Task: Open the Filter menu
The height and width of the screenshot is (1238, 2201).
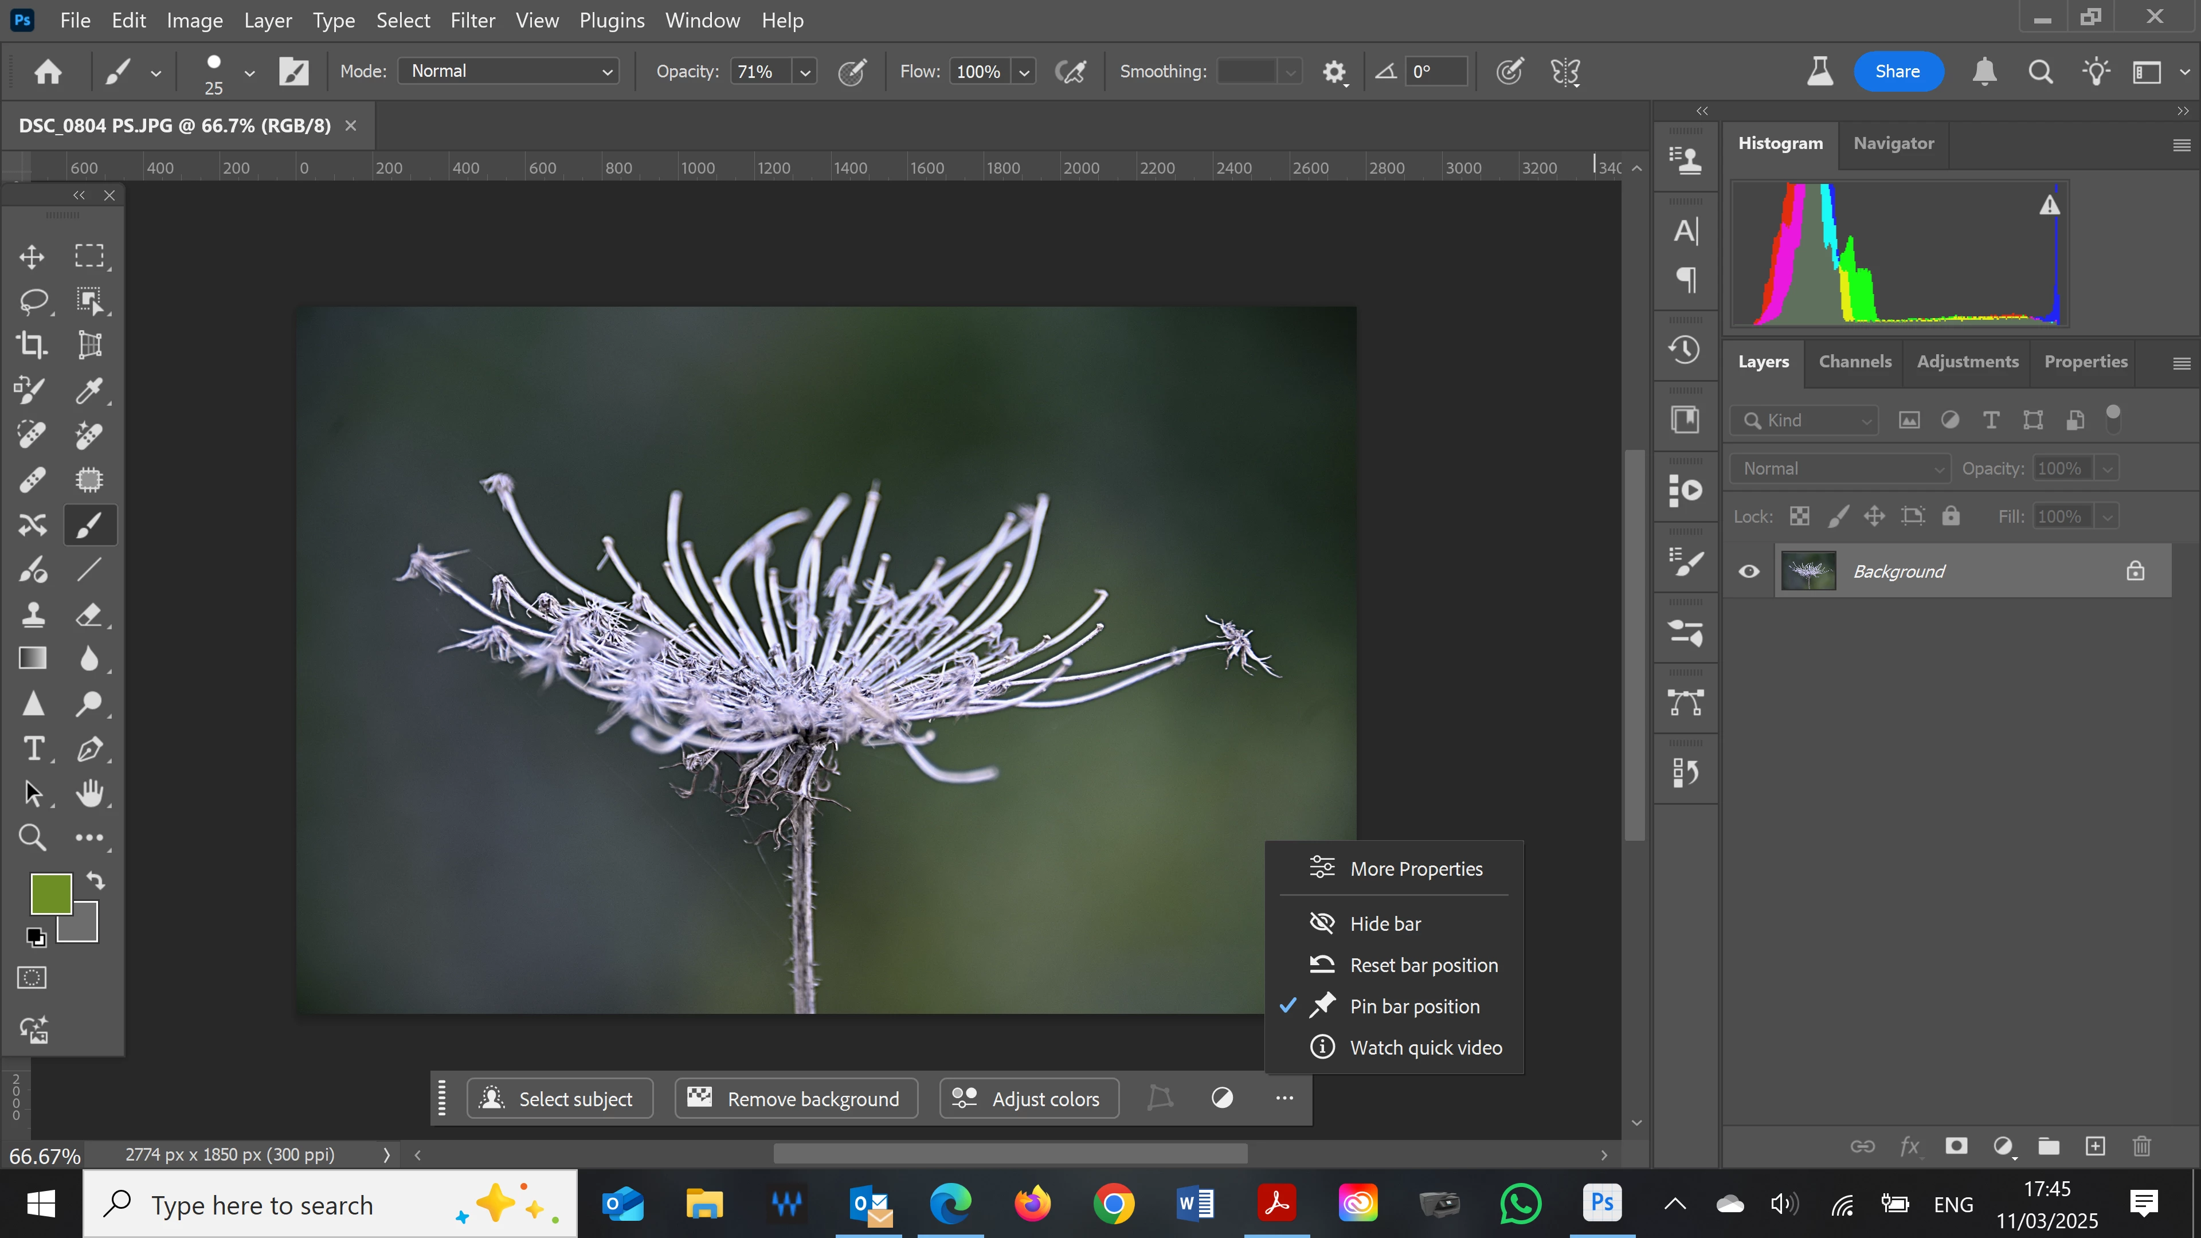Action: pyautogui.click(x=472, y=21)
